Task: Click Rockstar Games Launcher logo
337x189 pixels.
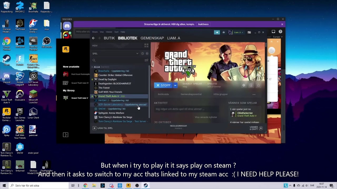Action: coord(66,49)
